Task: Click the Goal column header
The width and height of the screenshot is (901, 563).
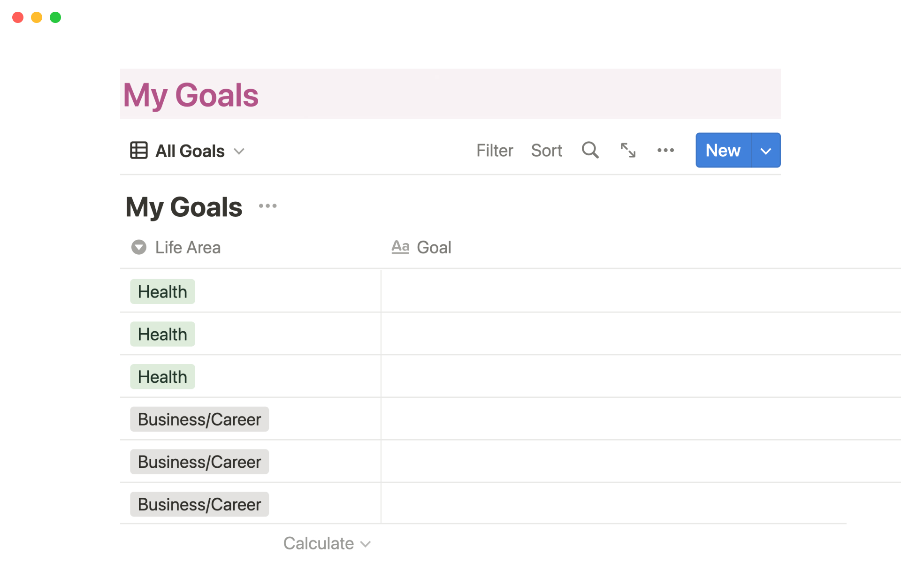Action: click(434, 247)
